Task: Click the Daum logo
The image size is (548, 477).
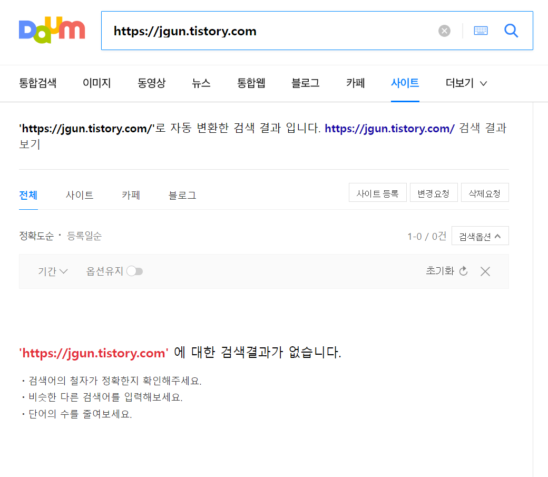Action: pyautogui.click(x=52, y=30)
